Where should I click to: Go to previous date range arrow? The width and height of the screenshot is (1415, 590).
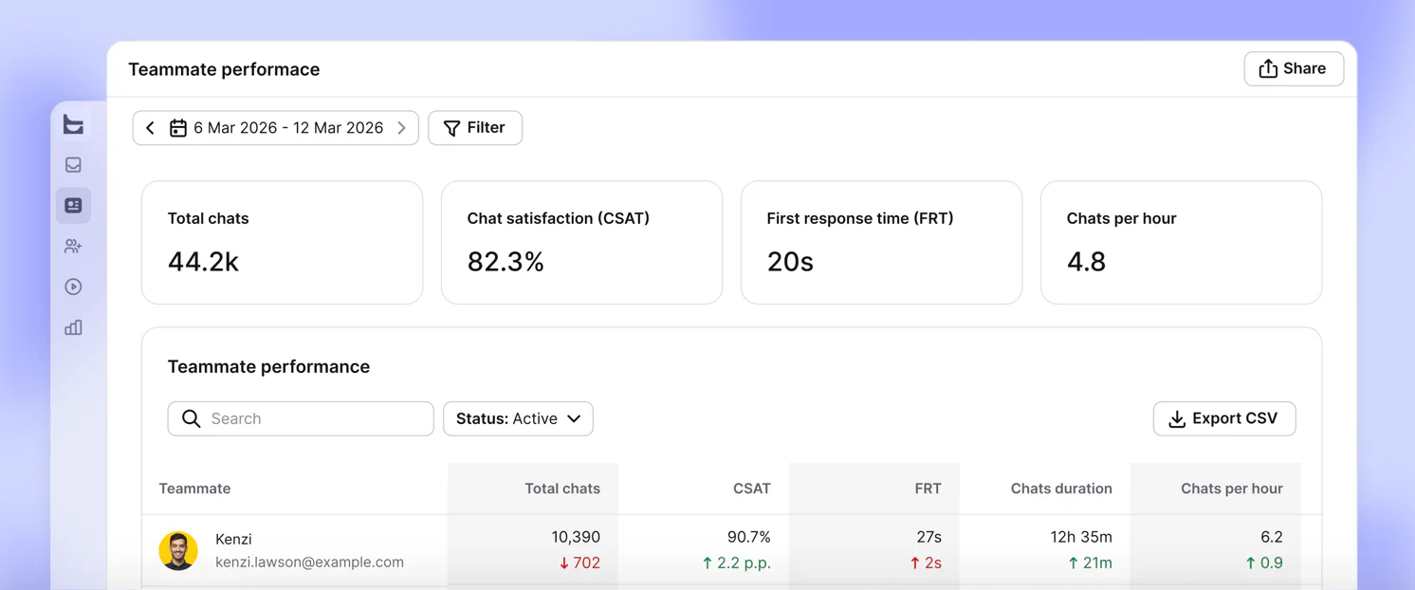click(x=150, y=128)
